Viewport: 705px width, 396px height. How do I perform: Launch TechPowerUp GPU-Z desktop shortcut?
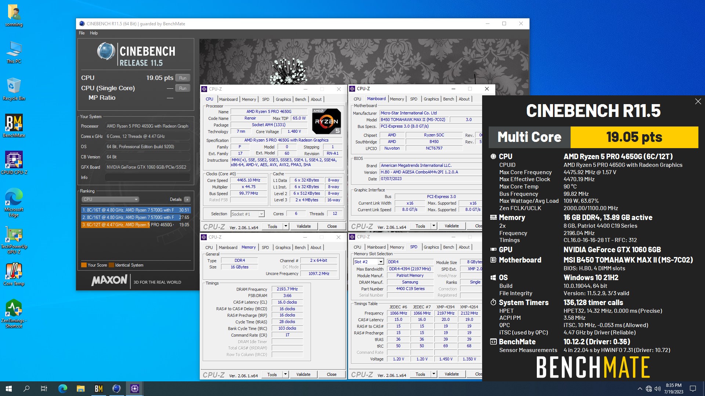pos(14,240)
